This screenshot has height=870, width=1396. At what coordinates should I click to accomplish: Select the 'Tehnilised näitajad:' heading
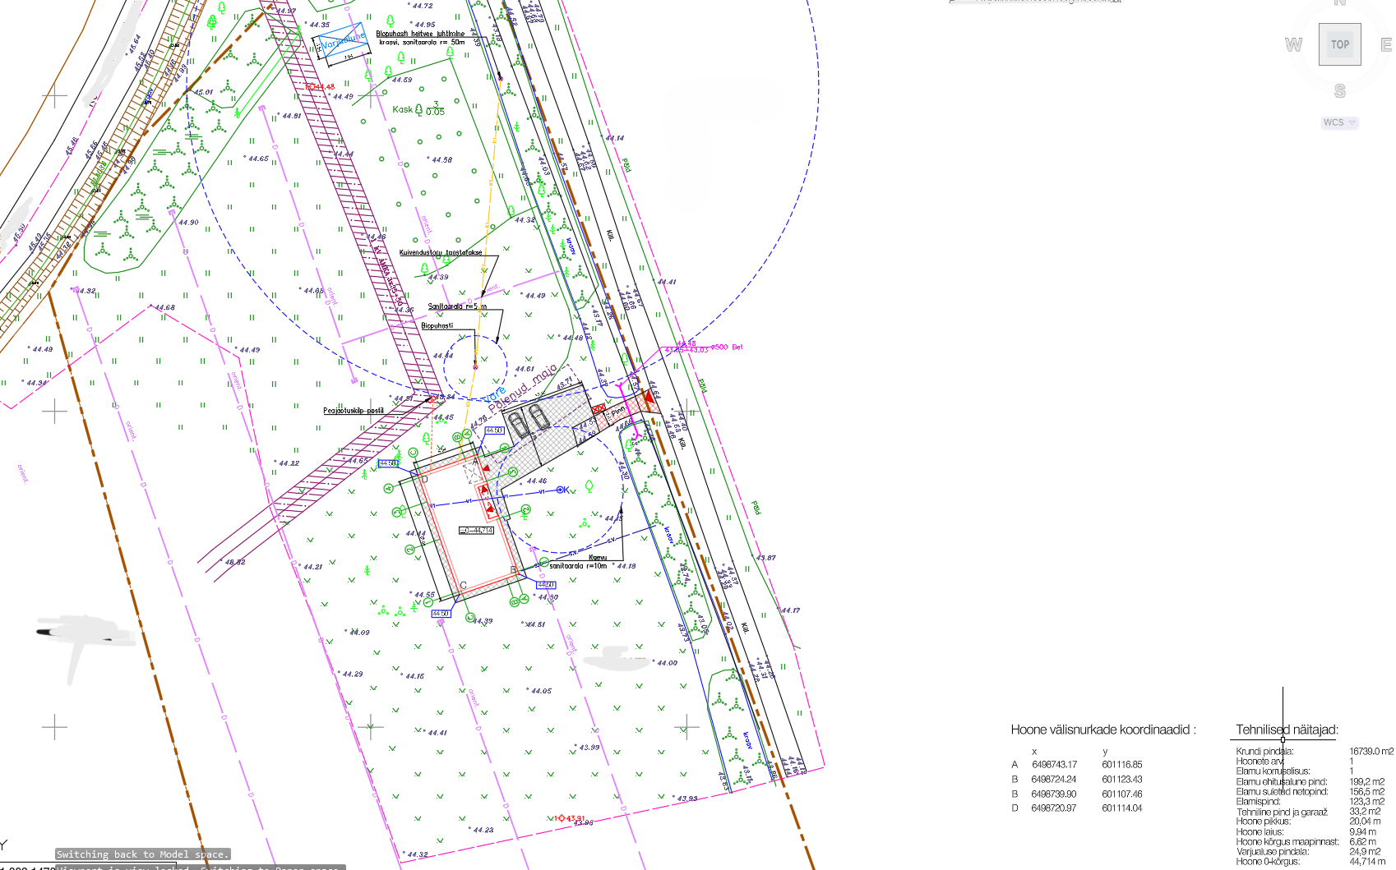pos(1287,730)
